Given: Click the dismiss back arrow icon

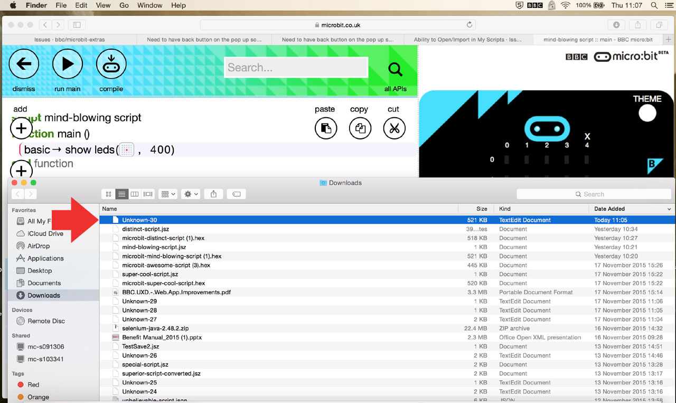Looking at the screenshot, I should click(24, 64).
